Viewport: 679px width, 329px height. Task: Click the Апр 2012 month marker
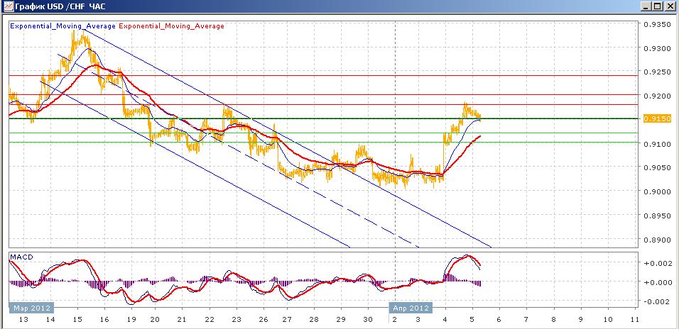[411, 308]
